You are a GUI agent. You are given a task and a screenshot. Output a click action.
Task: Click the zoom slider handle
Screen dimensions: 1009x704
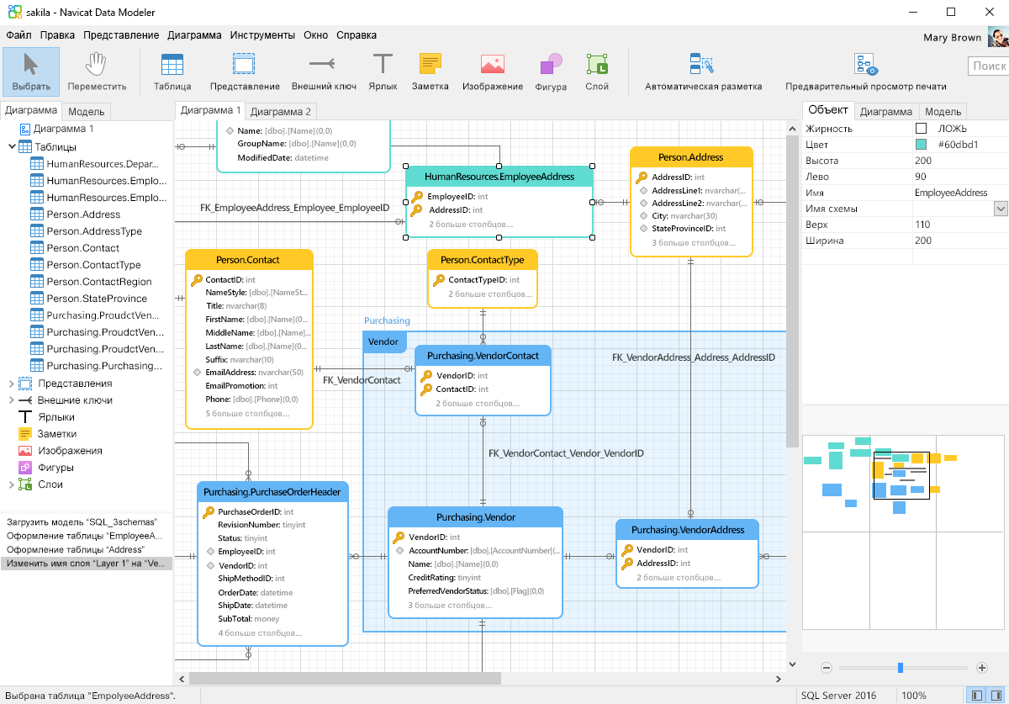901,668
